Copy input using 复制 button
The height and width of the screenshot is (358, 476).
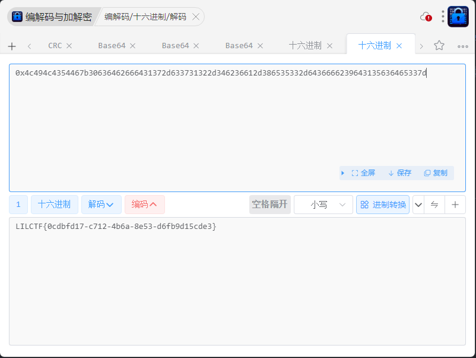tap(436, 173)
